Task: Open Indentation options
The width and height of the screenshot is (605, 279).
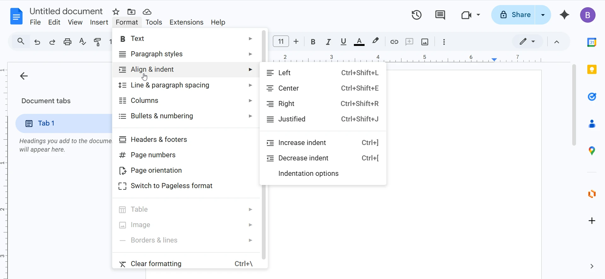Action: point(308,174)
